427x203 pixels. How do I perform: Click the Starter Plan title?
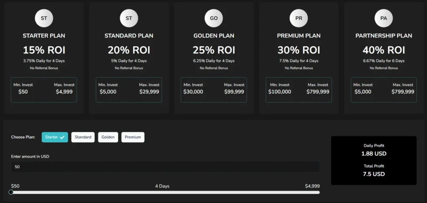pos(44,36)
